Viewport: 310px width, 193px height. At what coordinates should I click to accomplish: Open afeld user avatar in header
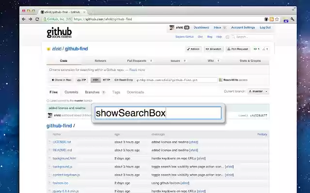pos(171,28)
